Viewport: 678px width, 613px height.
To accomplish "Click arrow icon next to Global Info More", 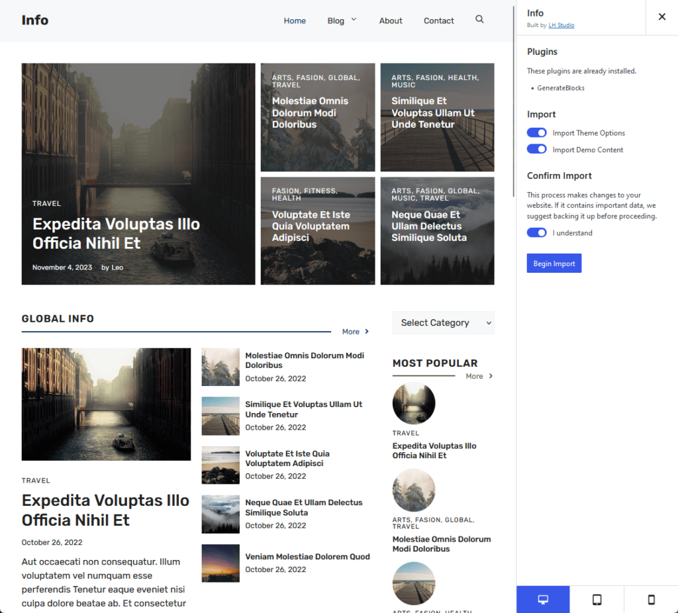I will (x=367, y=332).
